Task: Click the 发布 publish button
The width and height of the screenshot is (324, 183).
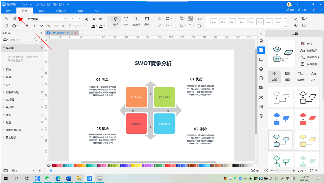Action: tap(290, 10)
